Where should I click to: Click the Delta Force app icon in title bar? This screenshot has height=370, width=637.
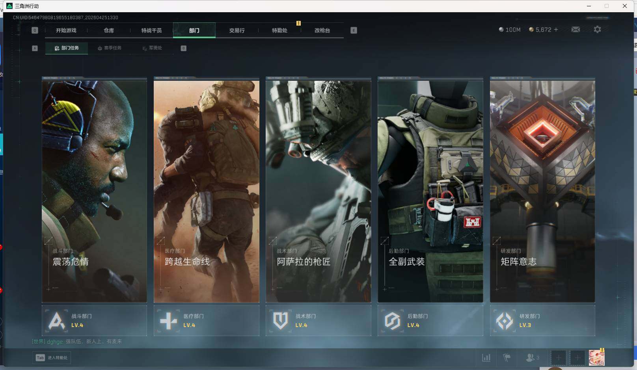(9, 6)
